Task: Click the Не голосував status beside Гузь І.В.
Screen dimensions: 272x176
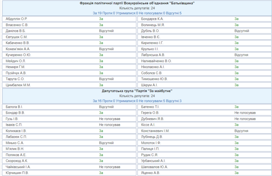Action: click(109, 119)
